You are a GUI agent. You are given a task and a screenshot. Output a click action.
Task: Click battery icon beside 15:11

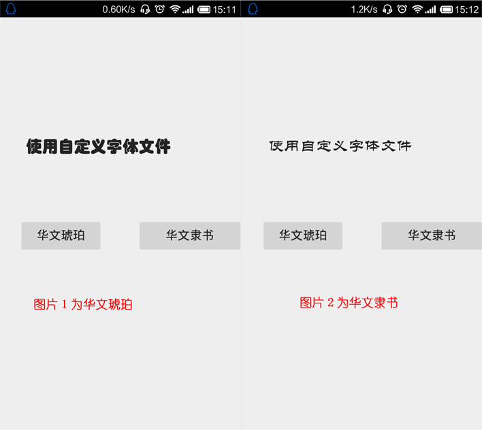204,10
